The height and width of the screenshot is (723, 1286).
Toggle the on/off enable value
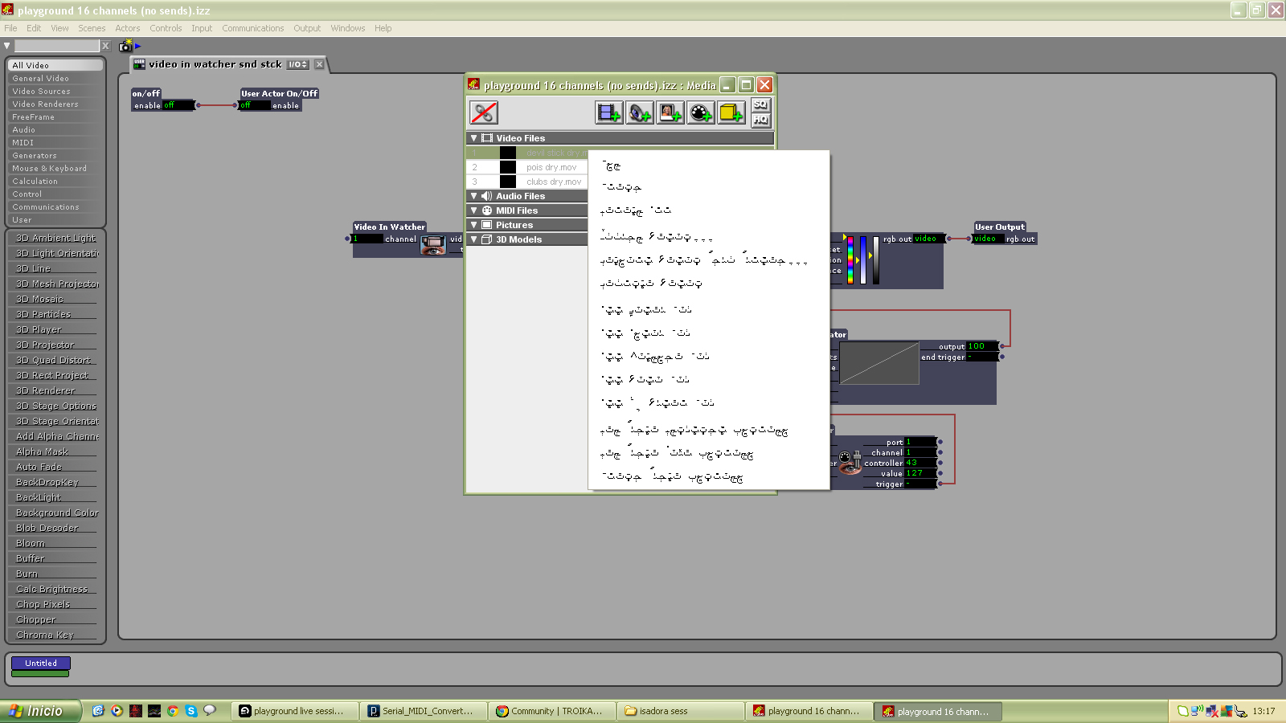178,105
